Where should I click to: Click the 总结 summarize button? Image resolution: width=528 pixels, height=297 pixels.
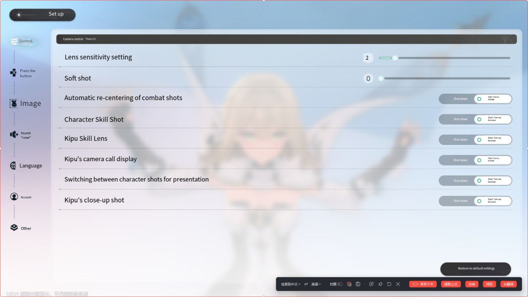coord(472,284)
